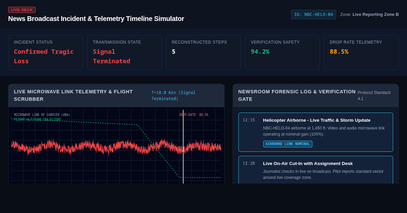Click the Flight-Altitude Trajectory legend label
The image size is (407, 213).
pos(37,120)
